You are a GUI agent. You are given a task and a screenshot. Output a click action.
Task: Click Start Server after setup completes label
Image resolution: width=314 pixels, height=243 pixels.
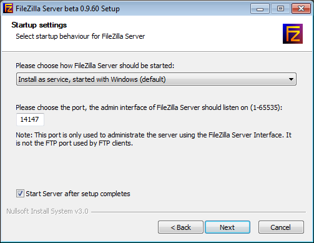point(78,194)
